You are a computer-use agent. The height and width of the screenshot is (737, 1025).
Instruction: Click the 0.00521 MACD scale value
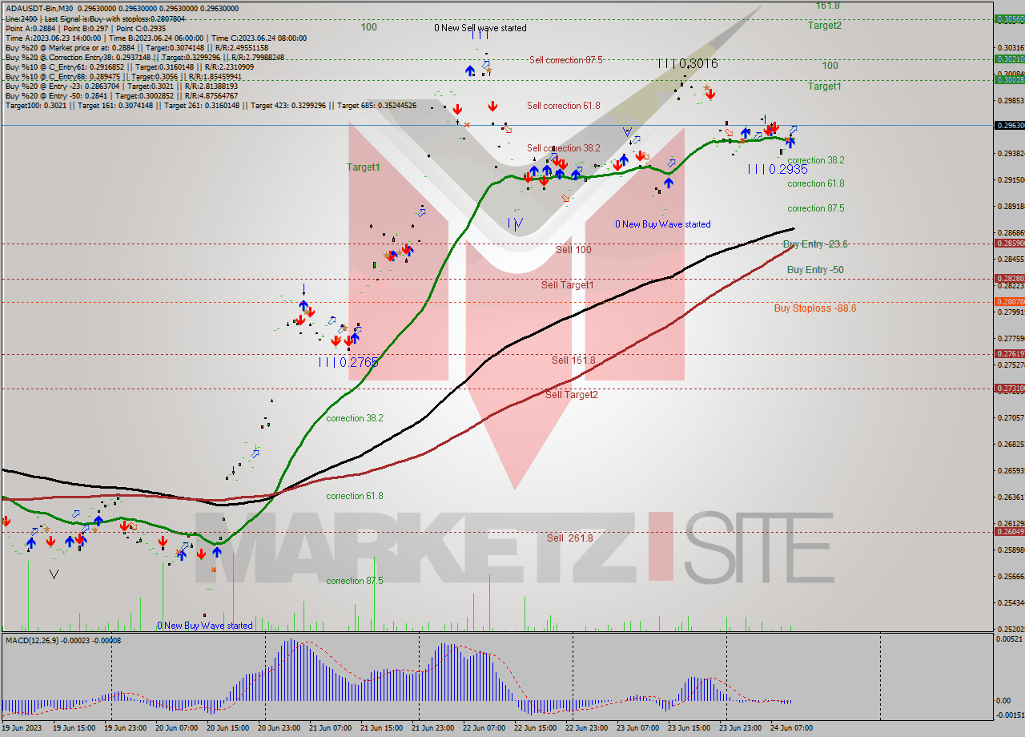click(x=1011, y=638)
